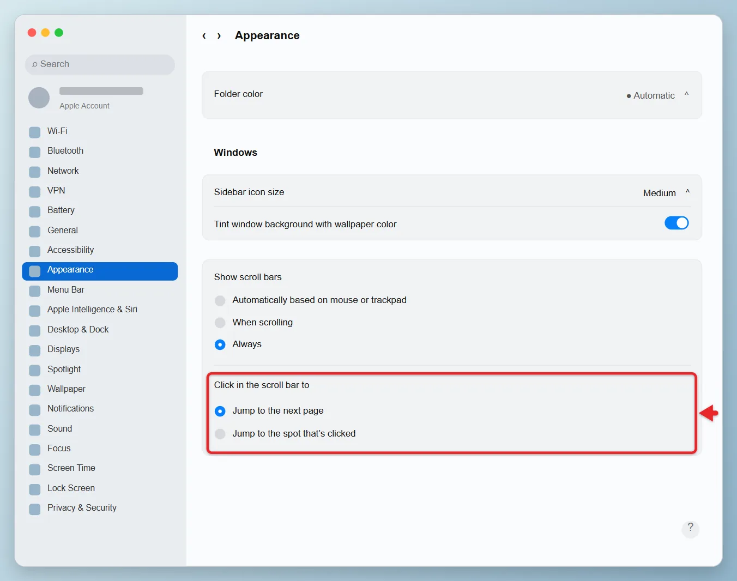Choose Always for showing scroll bars
The image size is (737, 581).
220,344
